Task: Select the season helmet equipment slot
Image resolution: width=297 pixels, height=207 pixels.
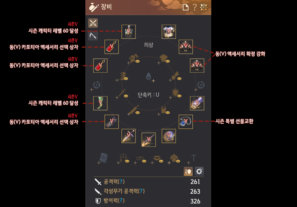Action: click(x=128, y=32)
